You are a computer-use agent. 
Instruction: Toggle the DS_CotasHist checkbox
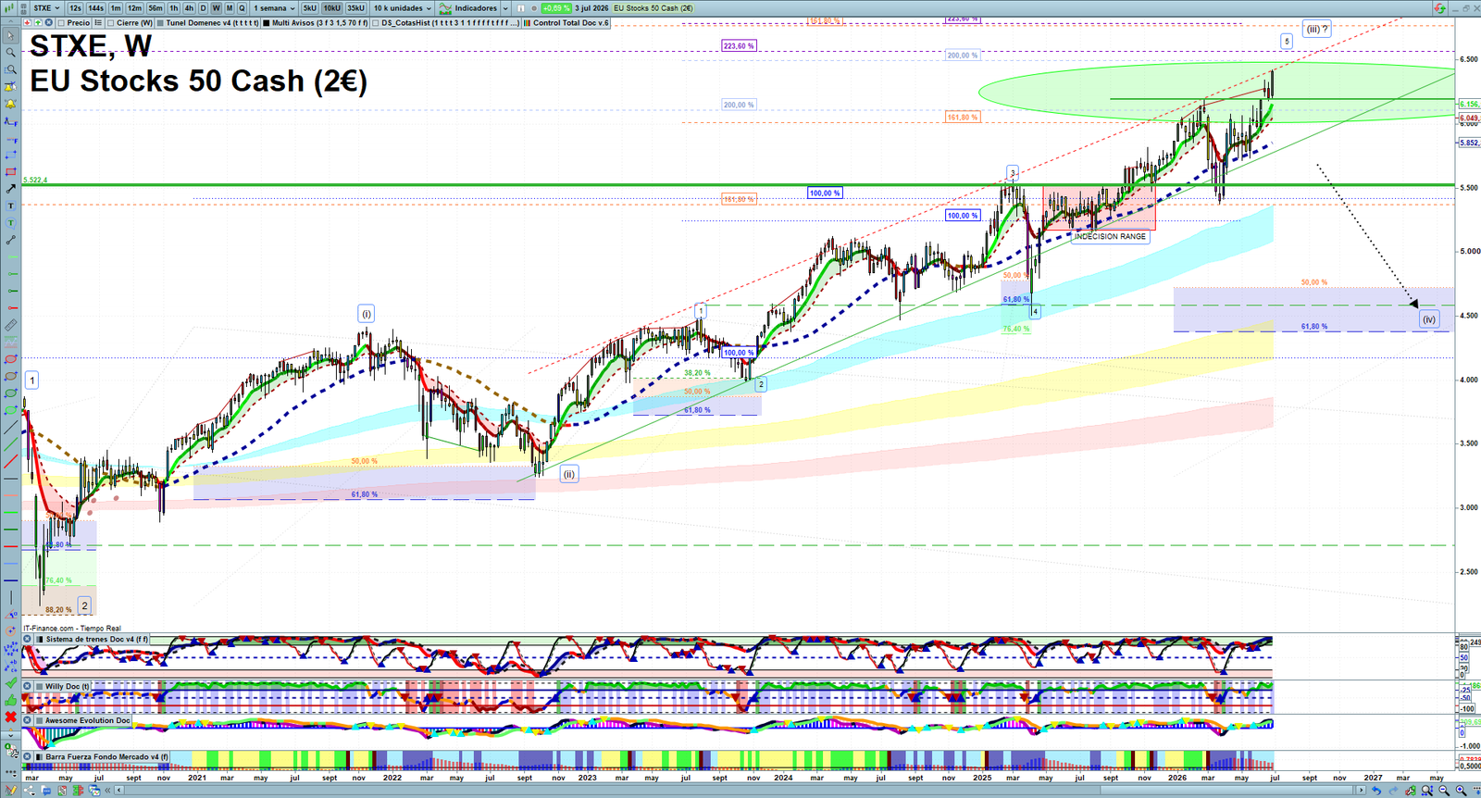tap(376, 22)
